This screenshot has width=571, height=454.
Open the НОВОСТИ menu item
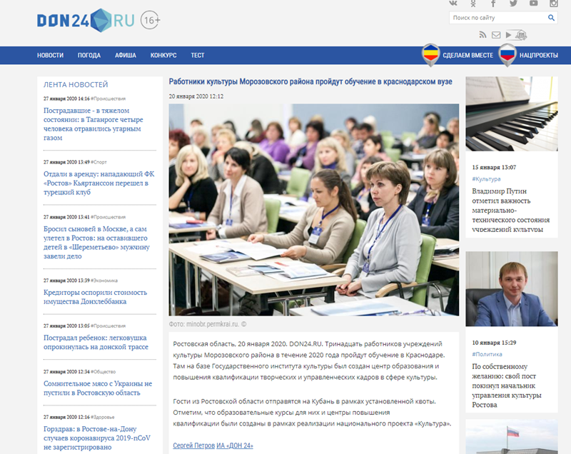50,56
